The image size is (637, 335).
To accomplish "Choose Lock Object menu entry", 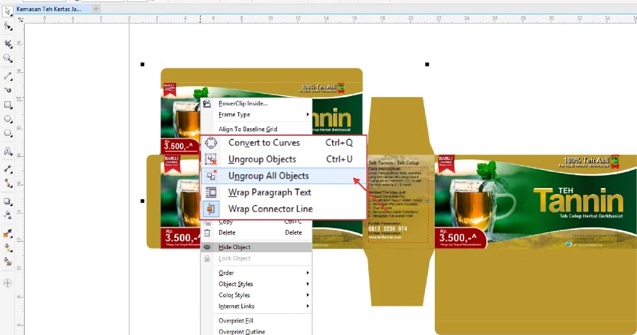I will pos(257,258).
